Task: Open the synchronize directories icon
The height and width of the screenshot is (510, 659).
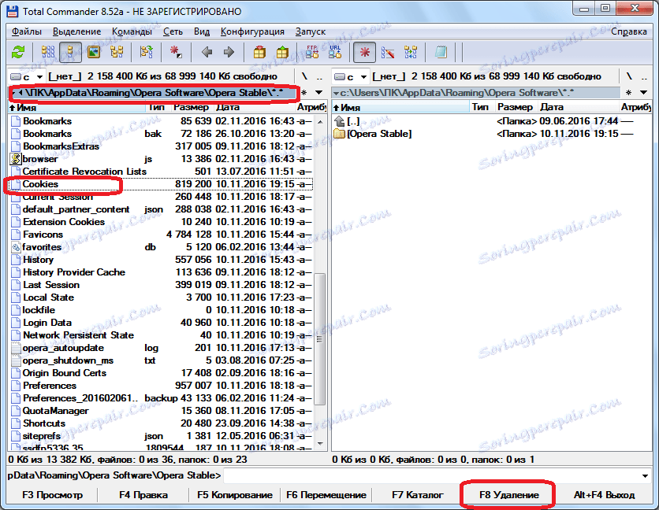Action: (x=410, y=52)
